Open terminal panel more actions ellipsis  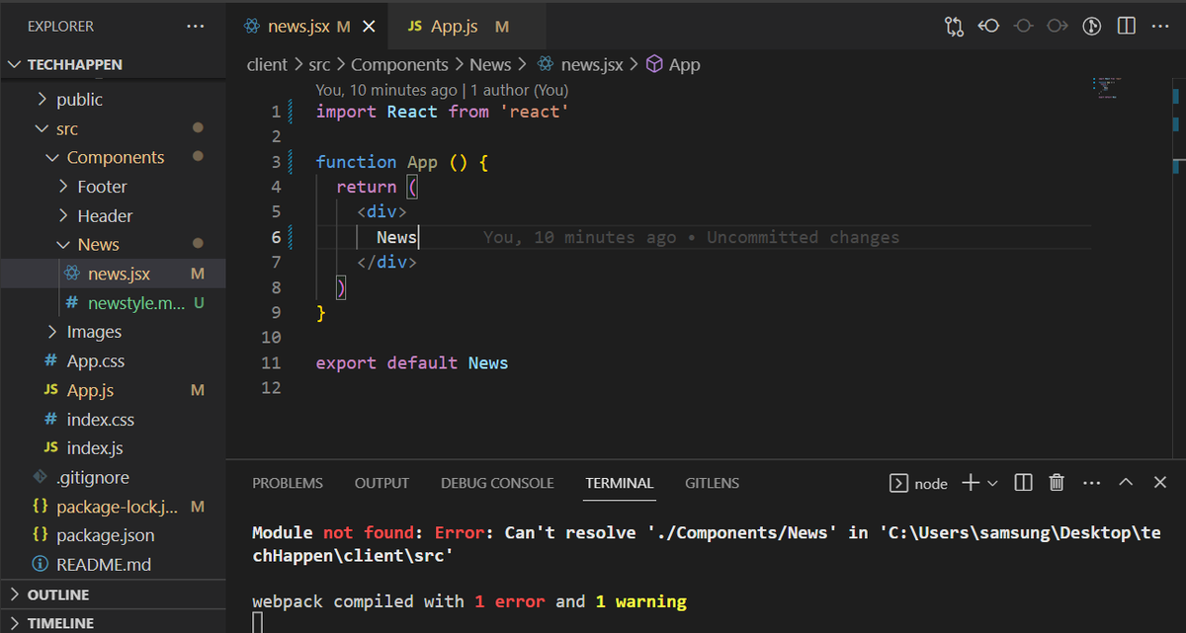click(x=1091, y=483)
